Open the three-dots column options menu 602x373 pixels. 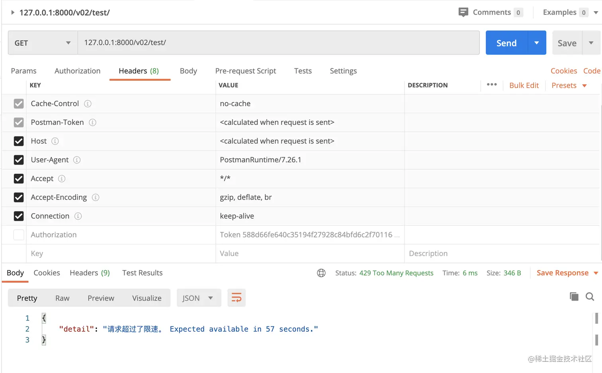(x=492, y=84)
